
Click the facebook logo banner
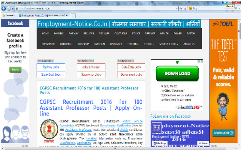(x=15, y=23)
